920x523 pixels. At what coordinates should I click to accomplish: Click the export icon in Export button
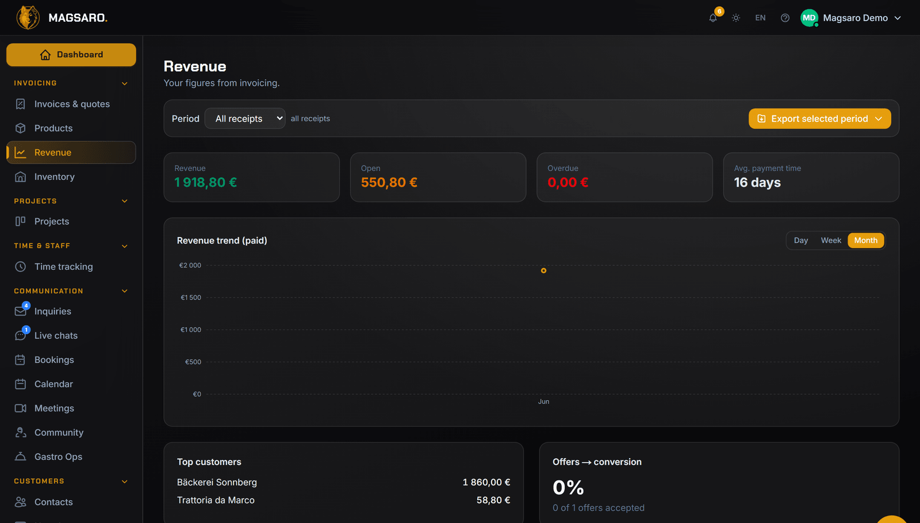tap(761, 118)
